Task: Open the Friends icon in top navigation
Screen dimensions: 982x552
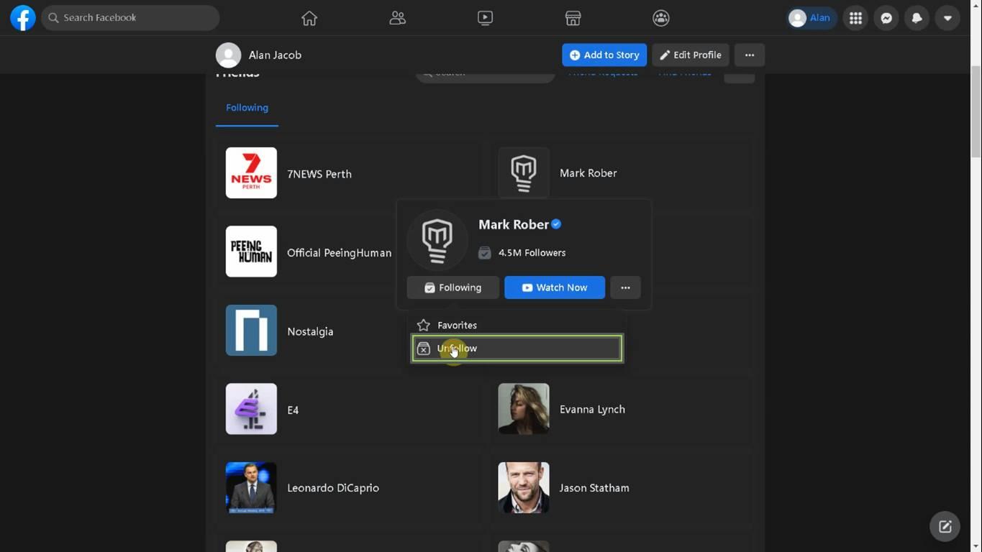Action: click(397, 18)
